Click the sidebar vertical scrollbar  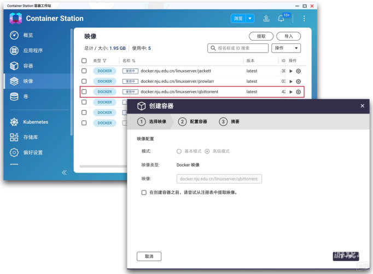point(71,82)
